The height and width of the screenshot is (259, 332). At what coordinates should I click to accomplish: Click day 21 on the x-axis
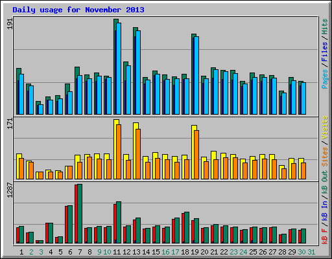coord(214,252)
